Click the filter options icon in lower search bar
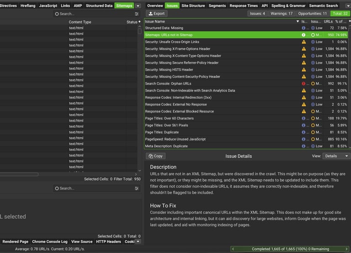 tap(137, 188)
